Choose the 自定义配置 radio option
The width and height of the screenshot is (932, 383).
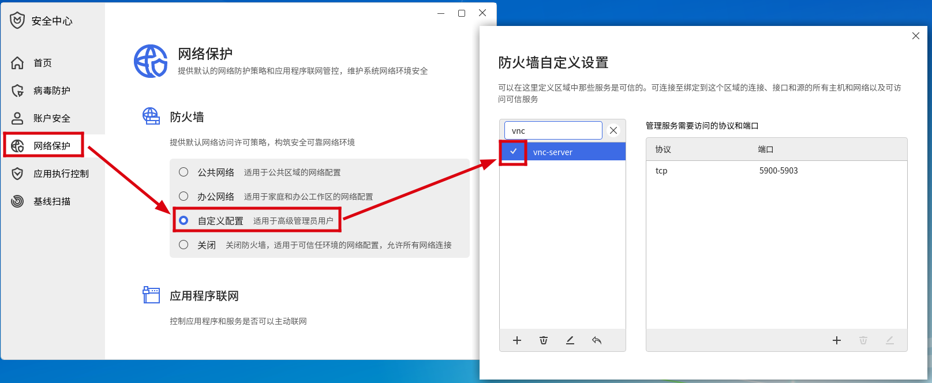click(184, 220)
